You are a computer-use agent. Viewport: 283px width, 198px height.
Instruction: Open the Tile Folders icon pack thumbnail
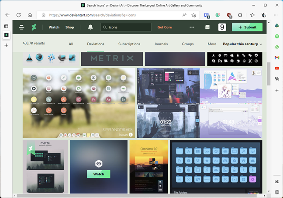(x=216, y=167)
